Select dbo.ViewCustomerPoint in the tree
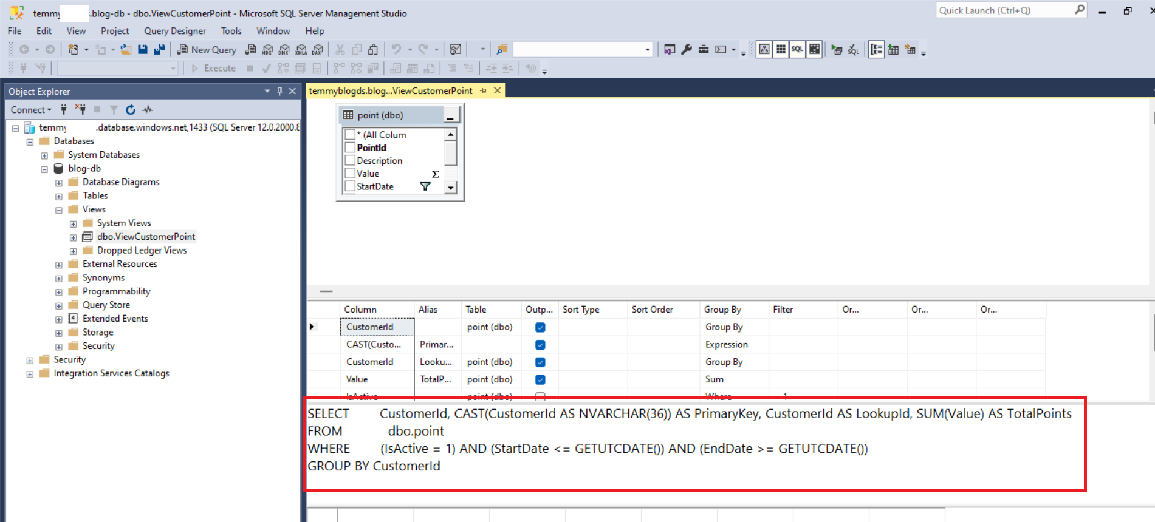 (x=146, y=237)
